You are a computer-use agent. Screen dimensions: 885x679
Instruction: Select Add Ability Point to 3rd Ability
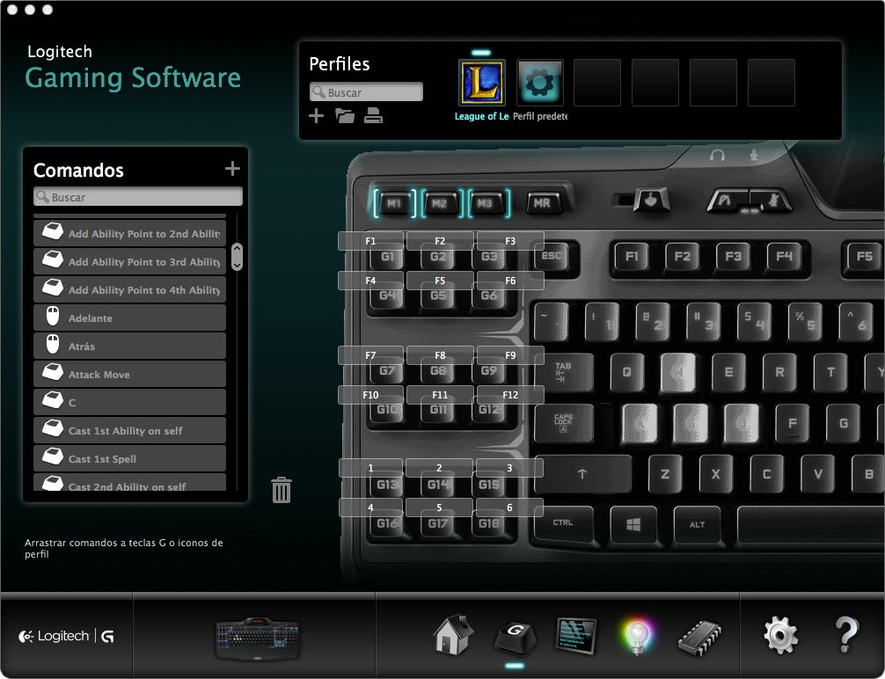tap(130, 261)
